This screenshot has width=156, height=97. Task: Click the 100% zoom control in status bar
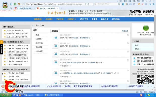click(152, 92)
